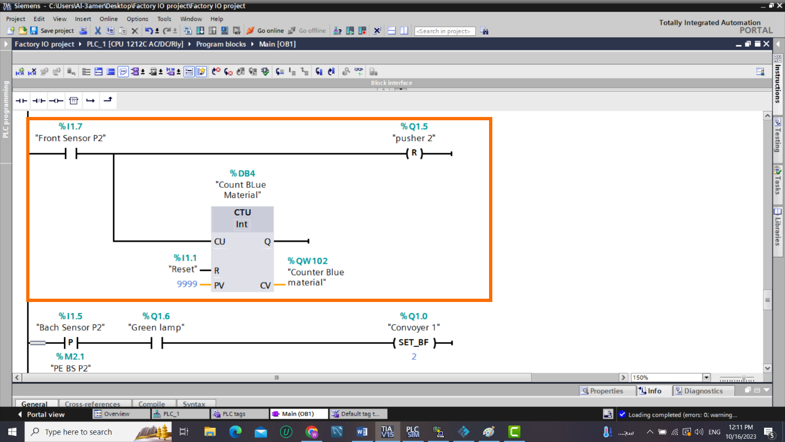The width and height of the screenshot is (785, 442).
Task: Insert a normally open contact
Action: [21, 100]
